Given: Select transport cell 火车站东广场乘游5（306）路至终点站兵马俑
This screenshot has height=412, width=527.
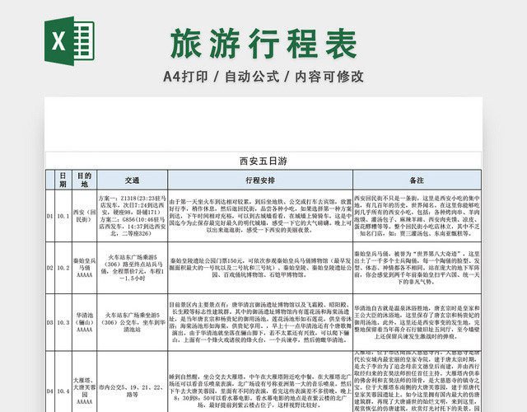Looking at the screenshot, I should 132,268.
